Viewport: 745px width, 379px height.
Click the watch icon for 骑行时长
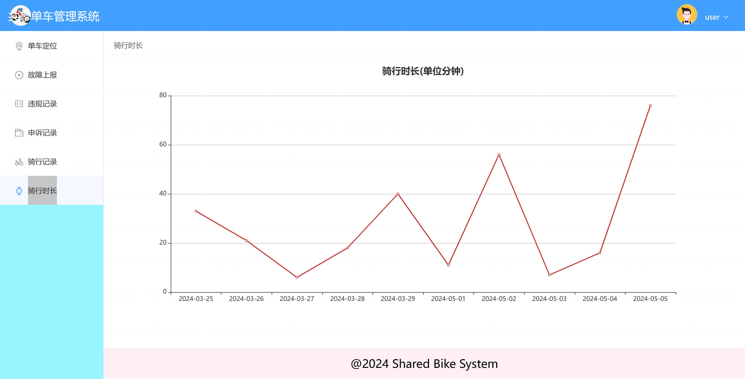pyautogui.click(x=19, y=191)
